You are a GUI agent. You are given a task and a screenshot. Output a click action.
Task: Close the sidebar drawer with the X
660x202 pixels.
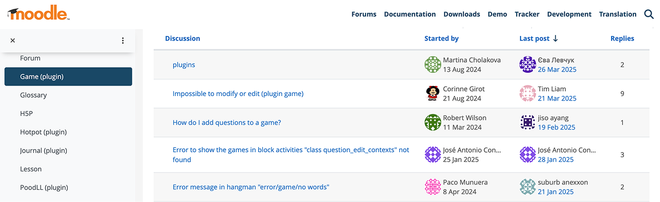[x=13, y=41]
